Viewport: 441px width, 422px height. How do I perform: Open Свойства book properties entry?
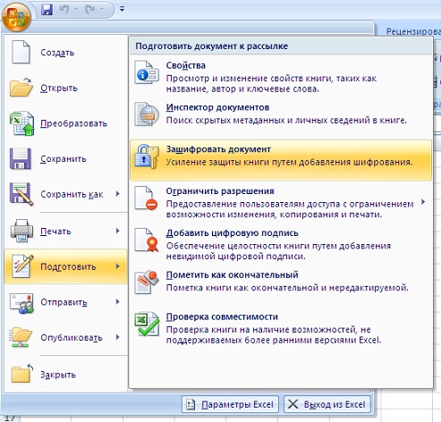pos(281,77)
